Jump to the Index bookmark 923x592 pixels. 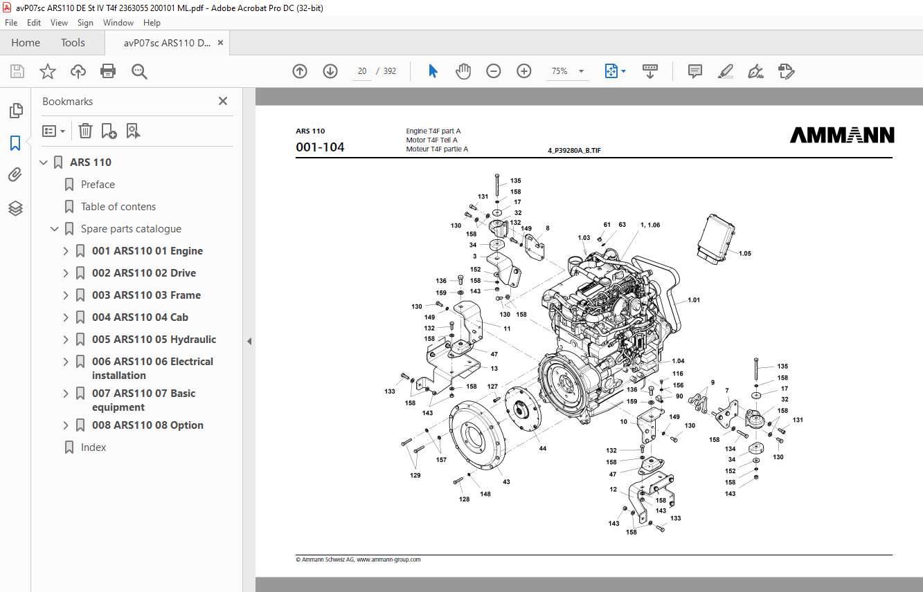[93, 447]
